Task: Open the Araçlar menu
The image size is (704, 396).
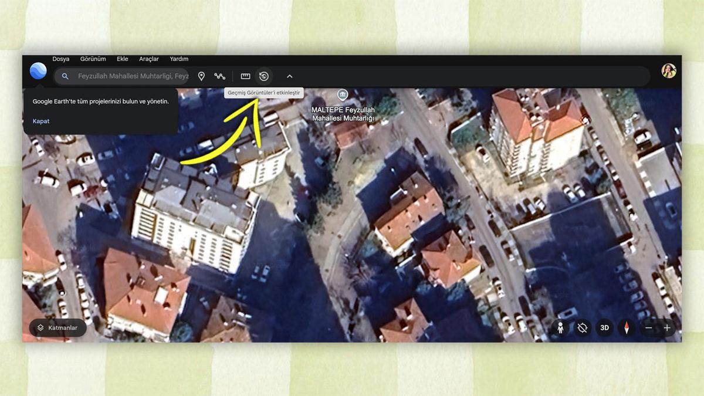Action: (148, 59)
